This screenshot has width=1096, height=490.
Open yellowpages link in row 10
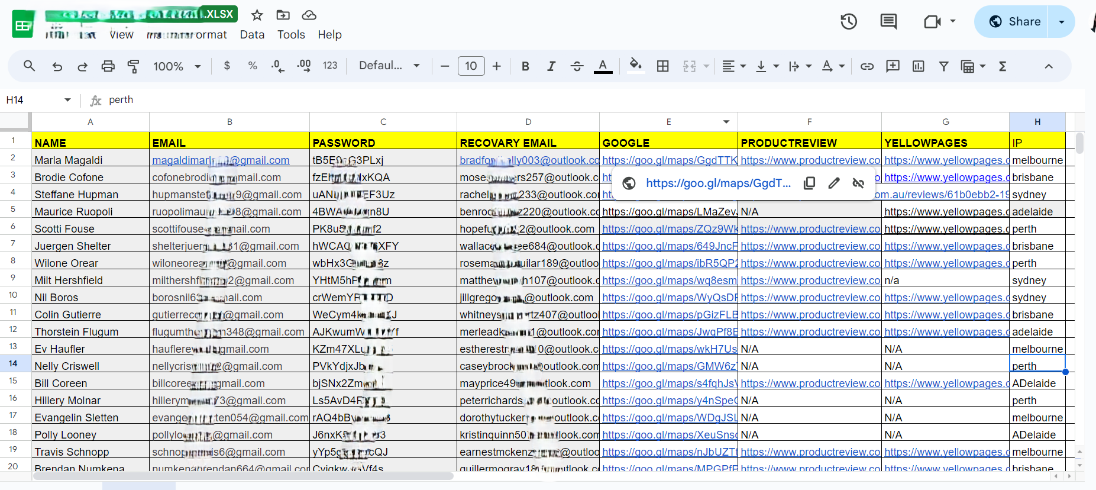point(947,298)
